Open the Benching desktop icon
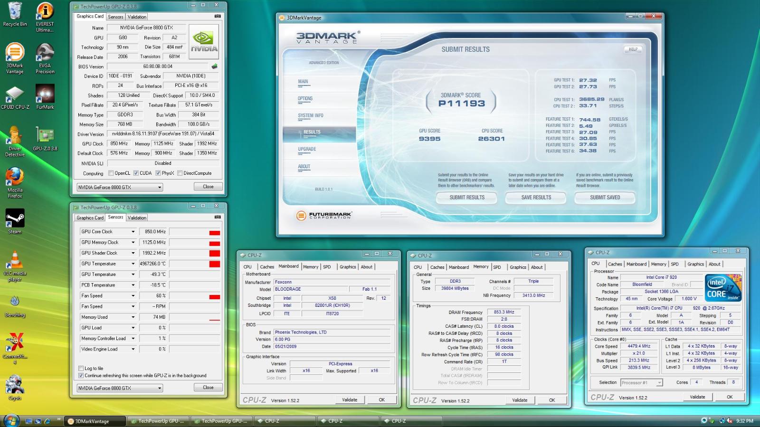 point(15,305)
